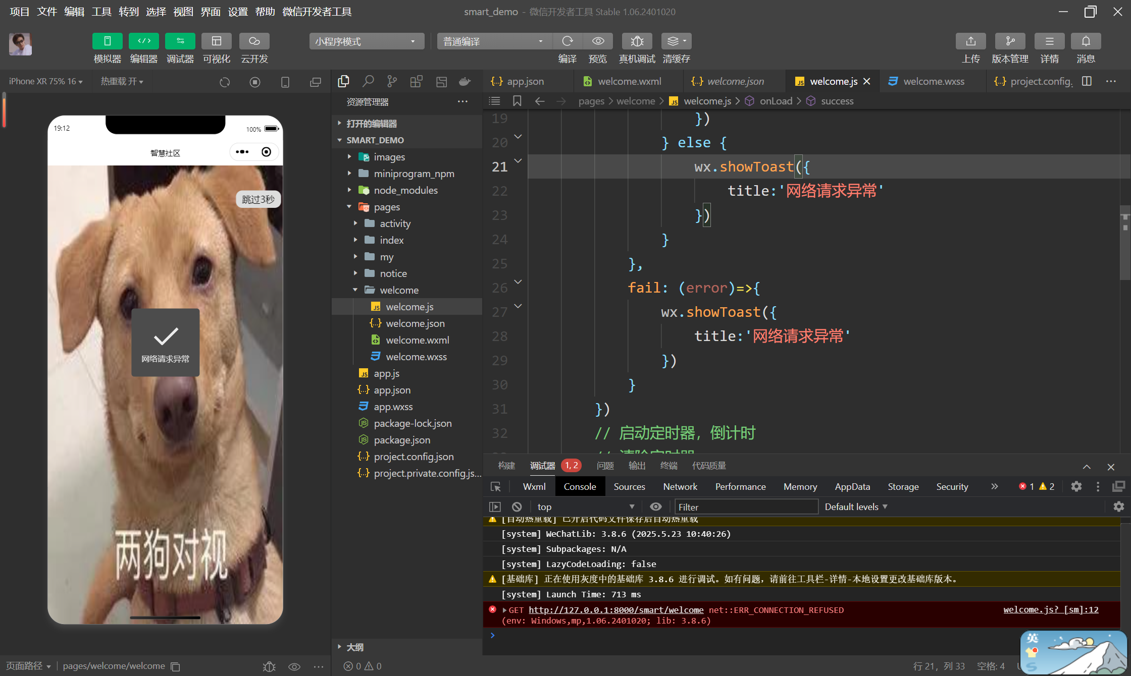
Task: Open the welcome.js? [sm]:12 source link
Action: [x=1050, y=609]
